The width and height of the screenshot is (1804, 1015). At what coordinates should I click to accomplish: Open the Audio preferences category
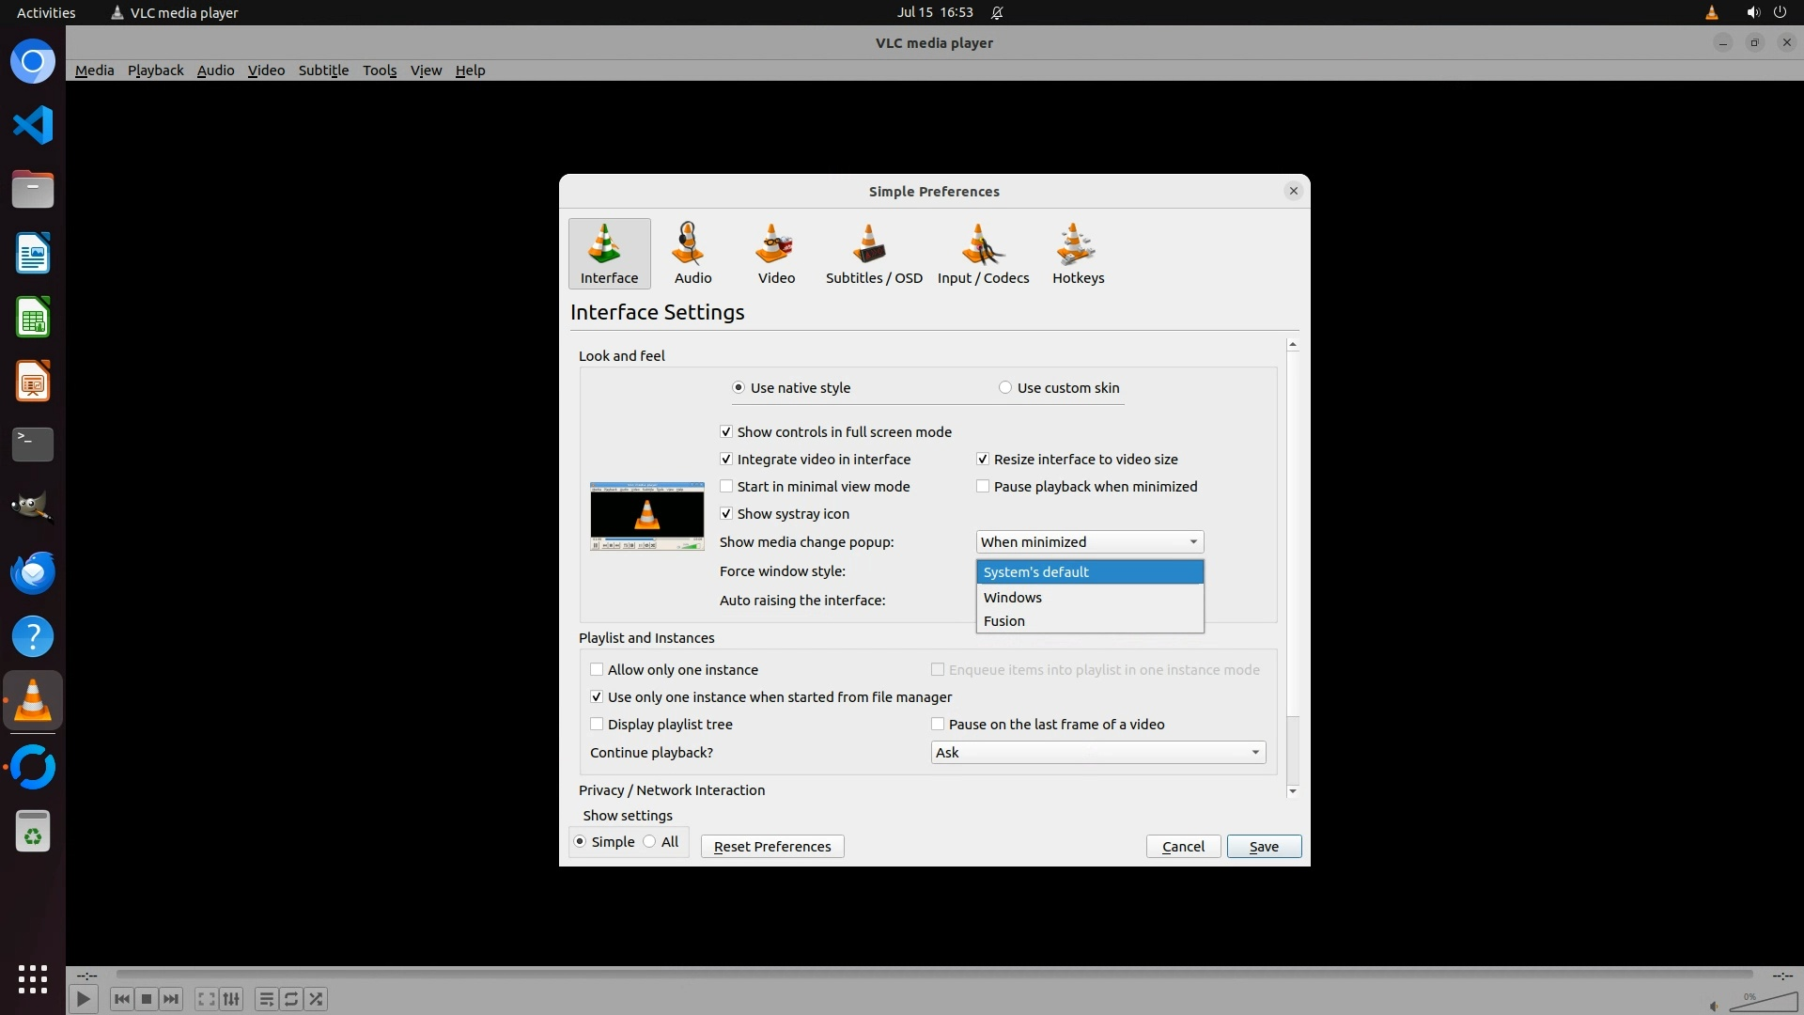tap(692, 254)
